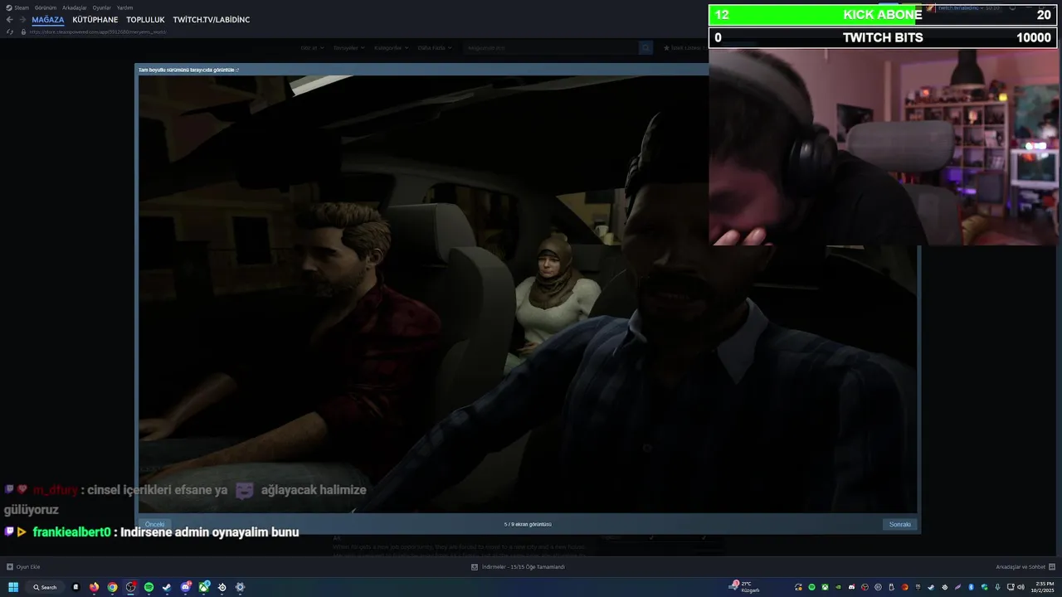Open the weather widget showing 21°C
Image resolution: width=1062 pixels, height=597 pixels.
click(x=745, y=587)
